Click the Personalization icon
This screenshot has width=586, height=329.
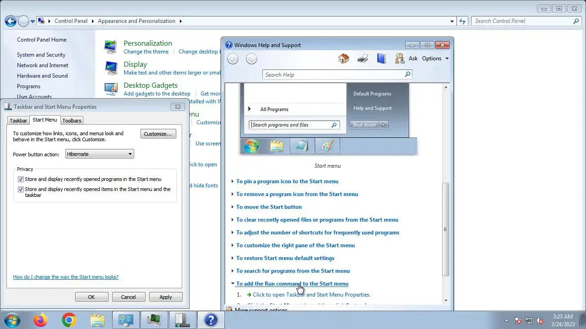click(111, 47)
